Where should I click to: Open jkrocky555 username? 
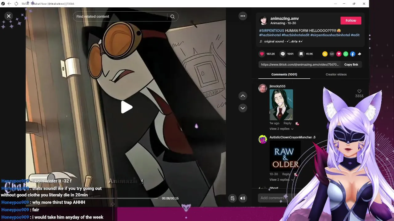click(x=277, y=86)
